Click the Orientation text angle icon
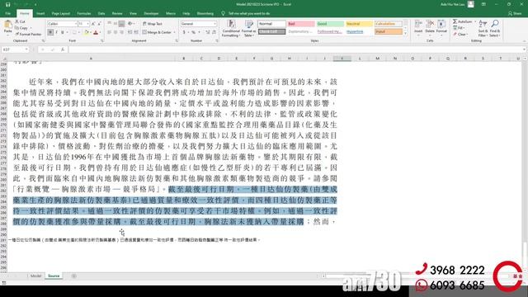Screen dimensions: 528x297 pyautogui.click(x=130, y=24)
